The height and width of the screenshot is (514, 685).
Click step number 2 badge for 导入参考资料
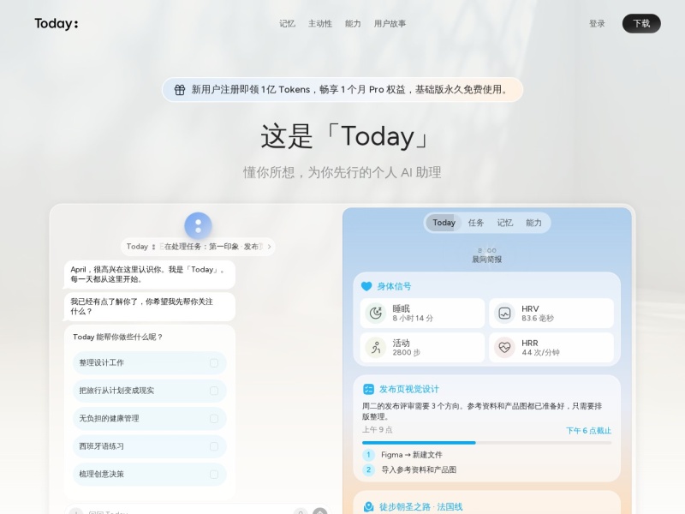click(x=368, y=469)
